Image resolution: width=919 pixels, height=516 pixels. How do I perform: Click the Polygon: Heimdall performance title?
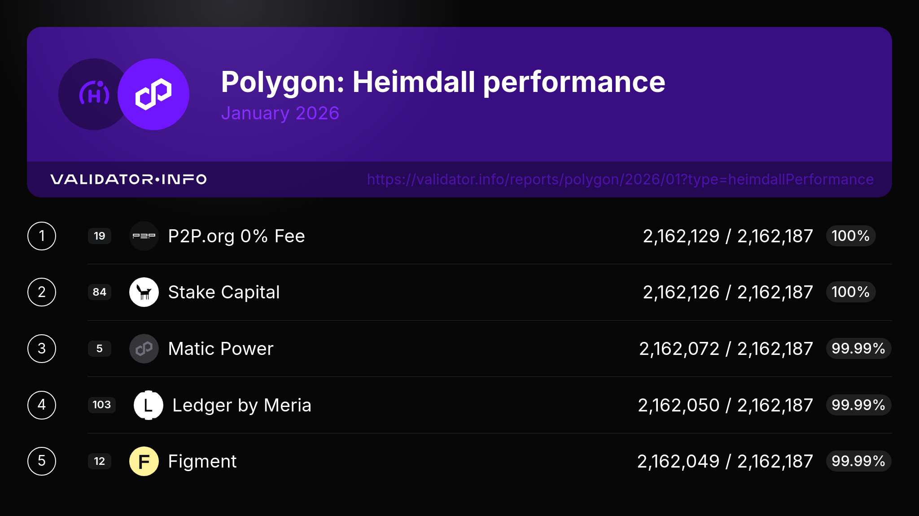coord(443,82)
